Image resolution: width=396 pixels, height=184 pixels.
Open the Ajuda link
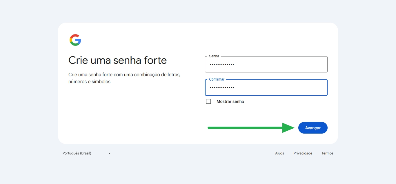(x=279, y=153)
